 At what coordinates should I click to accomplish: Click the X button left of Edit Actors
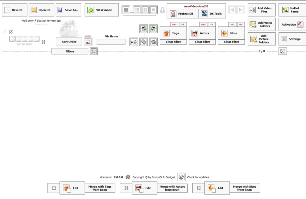click(126, 188)
